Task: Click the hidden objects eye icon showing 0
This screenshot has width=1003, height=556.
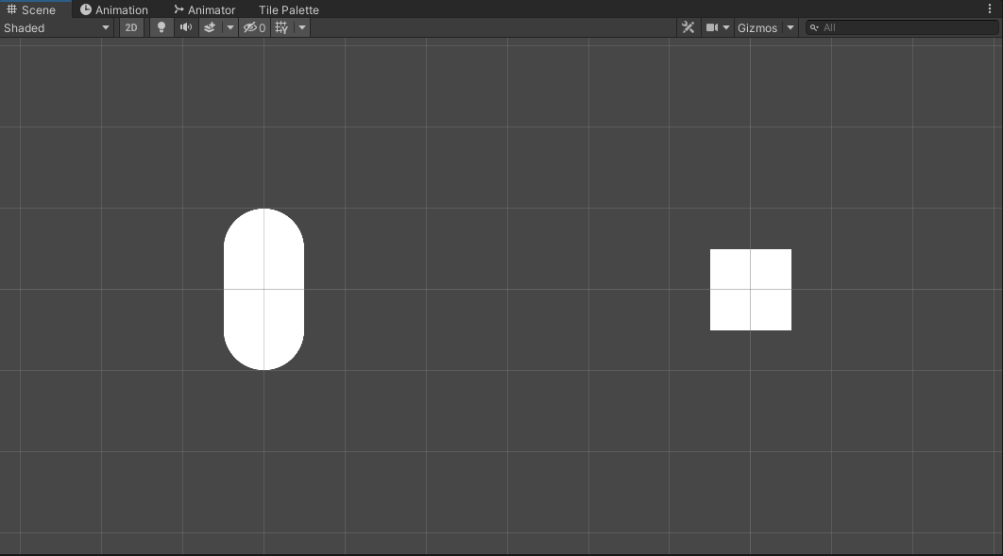Action: pos(251,27)
